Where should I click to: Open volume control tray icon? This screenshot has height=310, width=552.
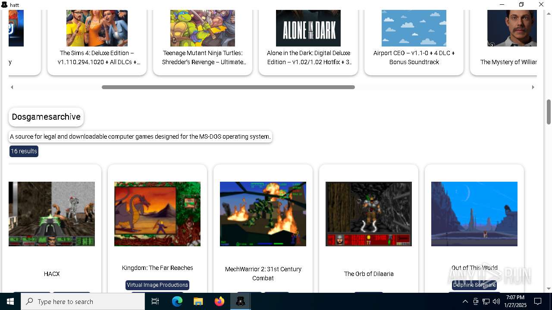tap(496, 301)
